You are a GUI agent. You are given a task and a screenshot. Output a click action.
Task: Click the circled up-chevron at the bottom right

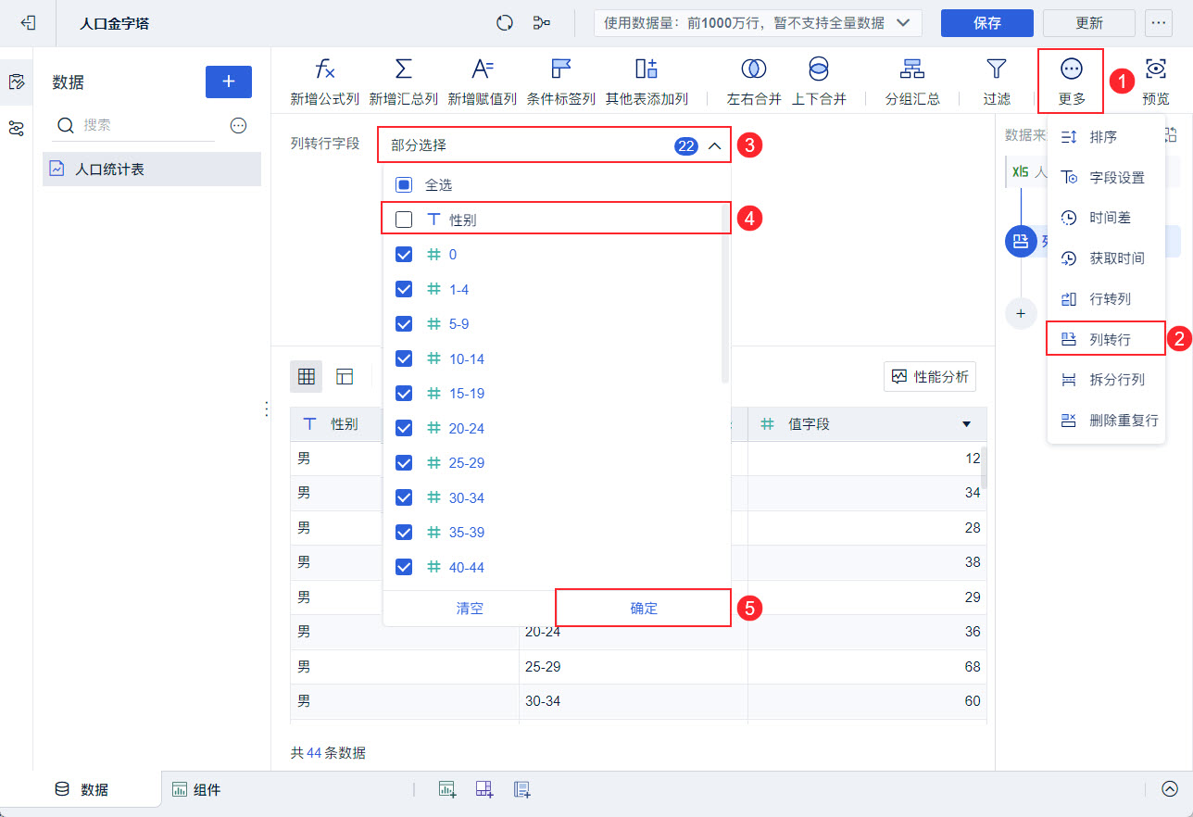(x=1170, y=789)
